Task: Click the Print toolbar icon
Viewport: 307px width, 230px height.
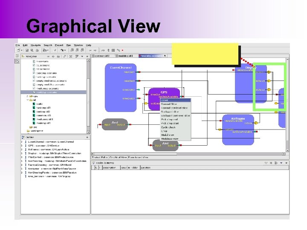Action: tap(37, 50)
